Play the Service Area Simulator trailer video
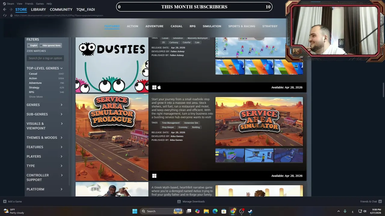 click(x=259, y=121)
